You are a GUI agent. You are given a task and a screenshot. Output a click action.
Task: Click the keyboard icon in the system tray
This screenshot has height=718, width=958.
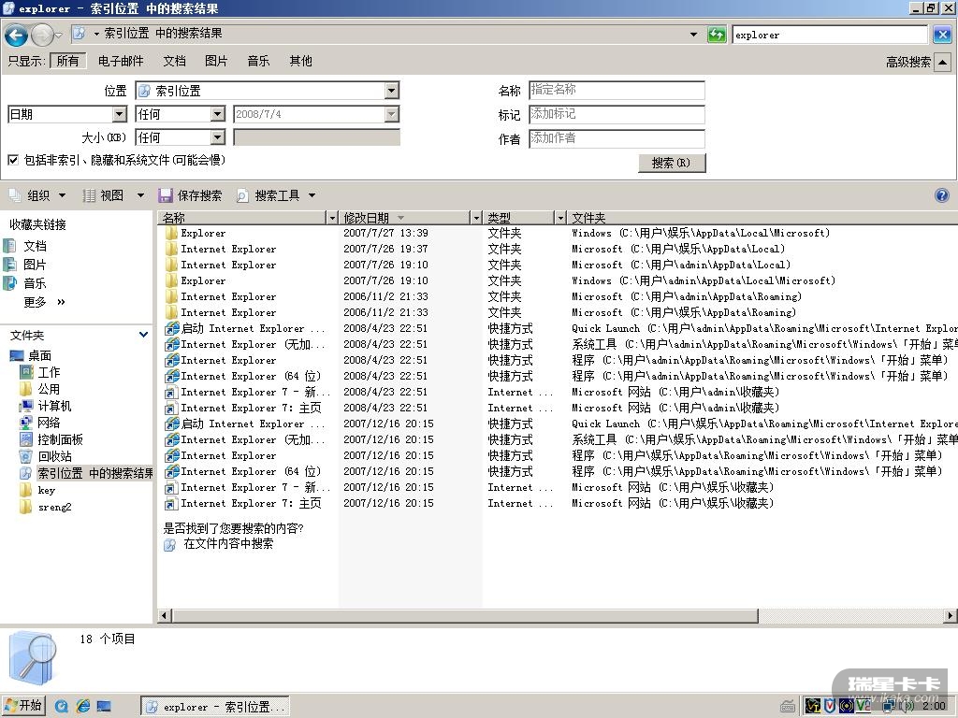(788, 707)
